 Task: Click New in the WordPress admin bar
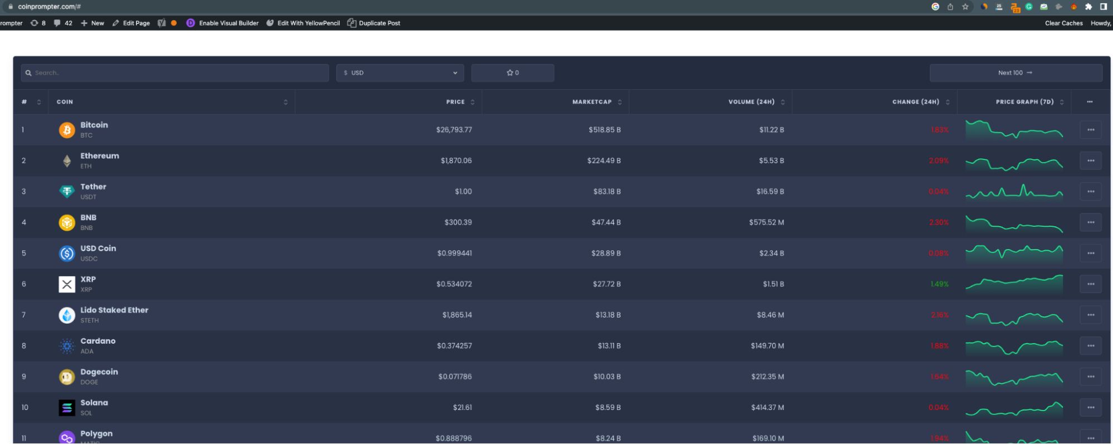tap(92, 23)
